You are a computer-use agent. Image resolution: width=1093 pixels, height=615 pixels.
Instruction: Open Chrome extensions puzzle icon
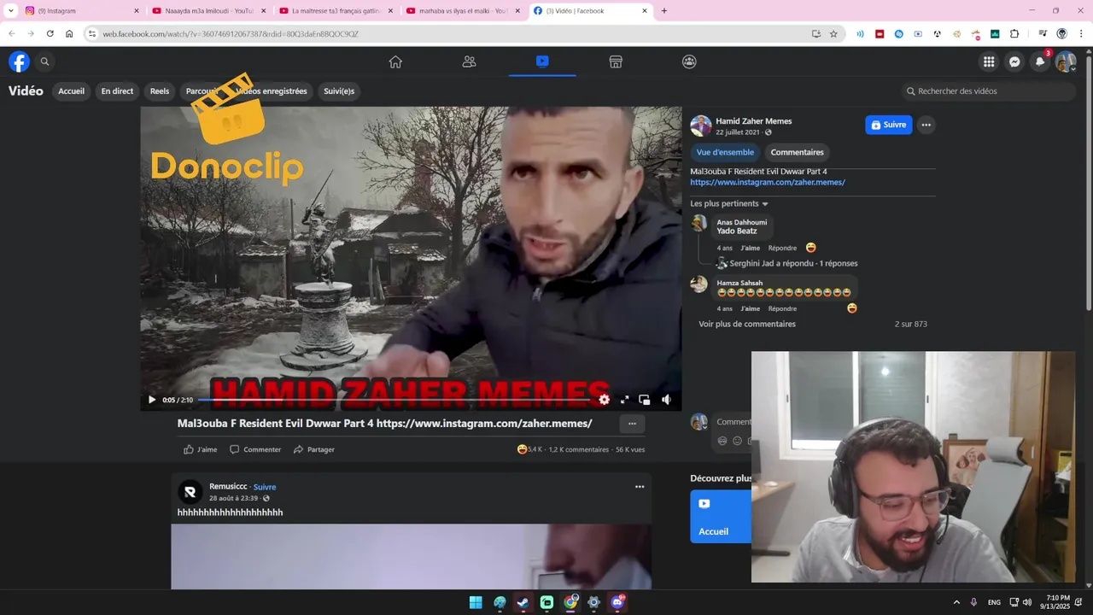pyautogui.click(x=1014, y=33)
